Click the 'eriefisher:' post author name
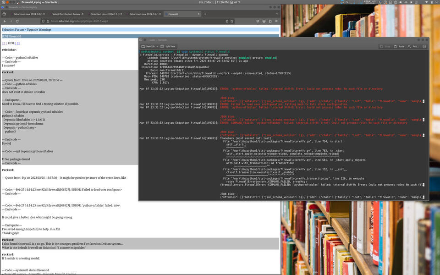 pyautogui.click(x=9, y=49)
